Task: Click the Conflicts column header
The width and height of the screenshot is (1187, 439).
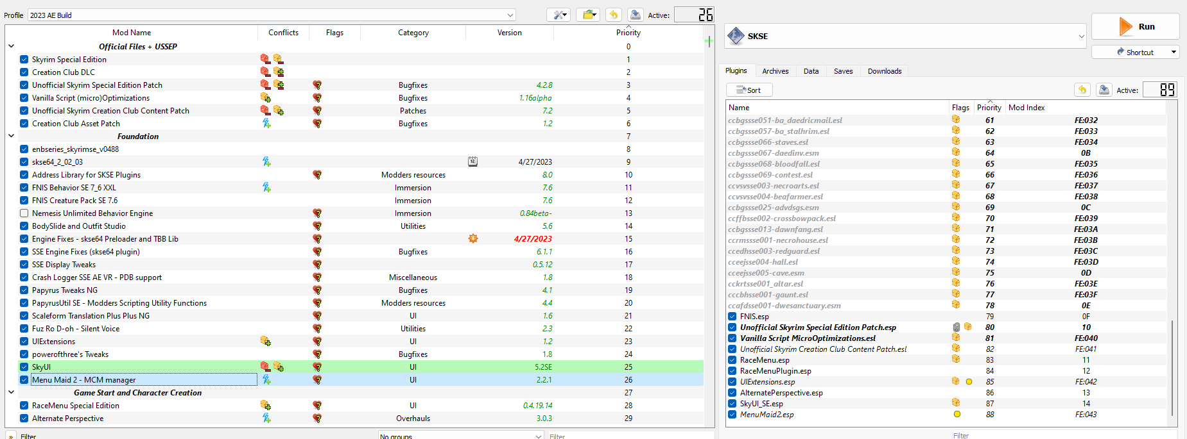Action: point(283,32)
